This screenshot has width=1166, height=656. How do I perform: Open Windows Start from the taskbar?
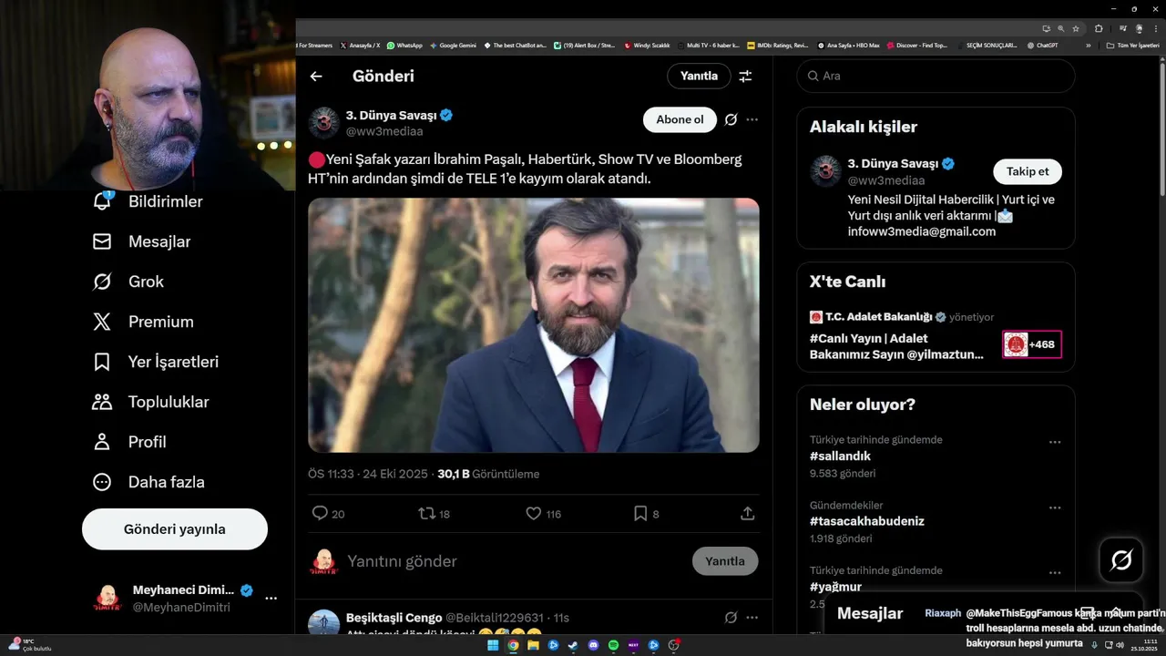[x=493, y=645]
